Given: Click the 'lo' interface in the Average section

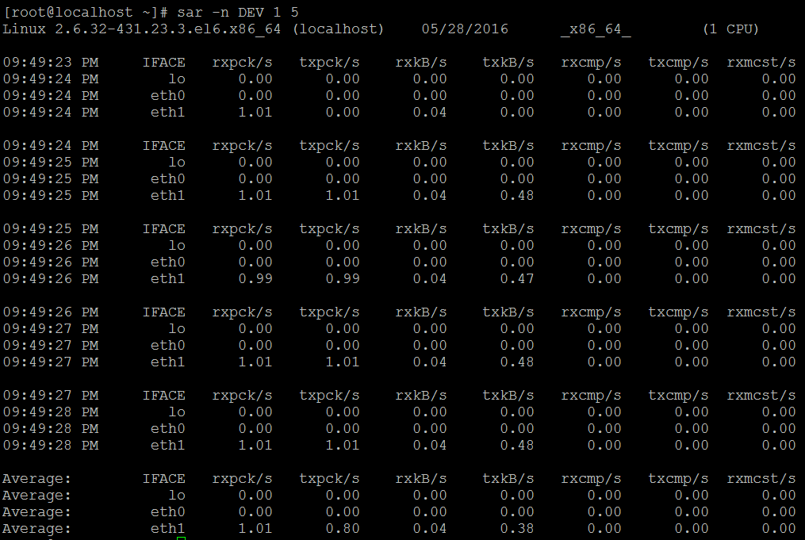Looking at the screenshot, I should pyautogui.click(x=176, y=496).
